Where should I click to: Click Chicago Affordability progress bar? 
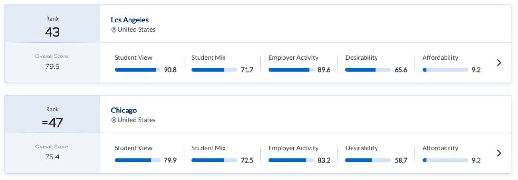coord(445,160)
